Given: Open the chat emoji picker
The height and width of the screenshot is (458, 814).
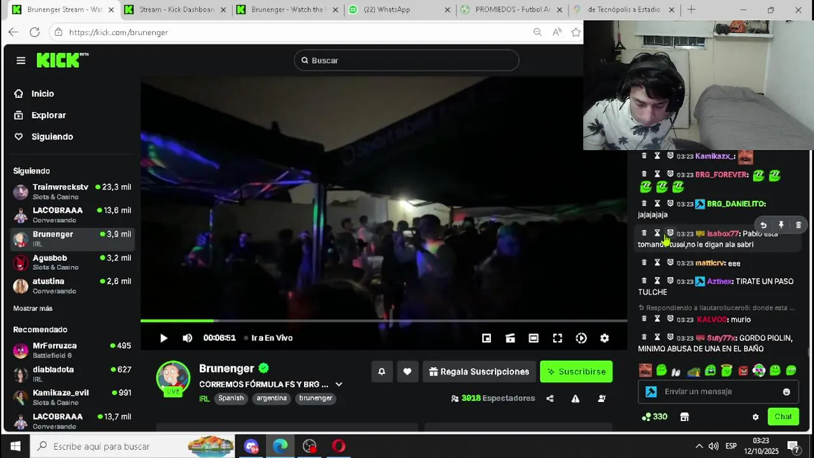Looking at the screenshot, I should point(787,392).
